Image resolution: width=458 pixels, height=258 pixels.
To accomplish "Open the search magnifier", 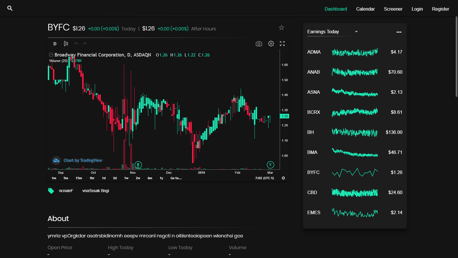I will pyautogui.click(x=10, y=8).
